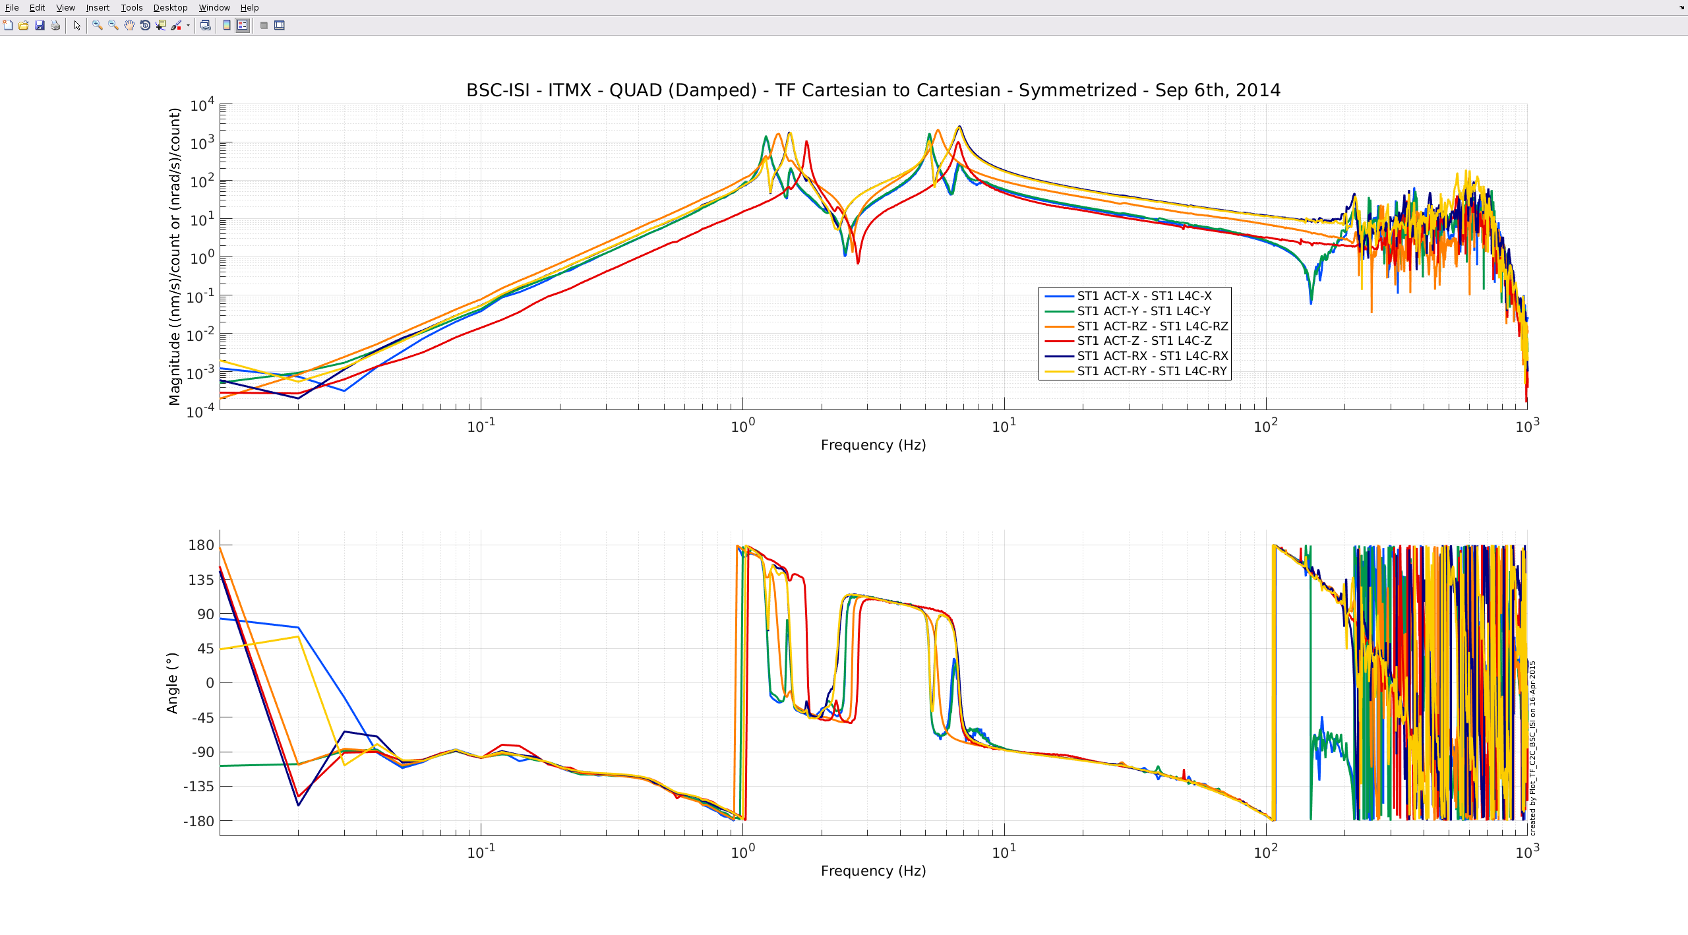Select legend entry ST1 ACT-RZ - ST1 L4C-RZ
Screen dimensions: 1688x935
click(1153, 326)
